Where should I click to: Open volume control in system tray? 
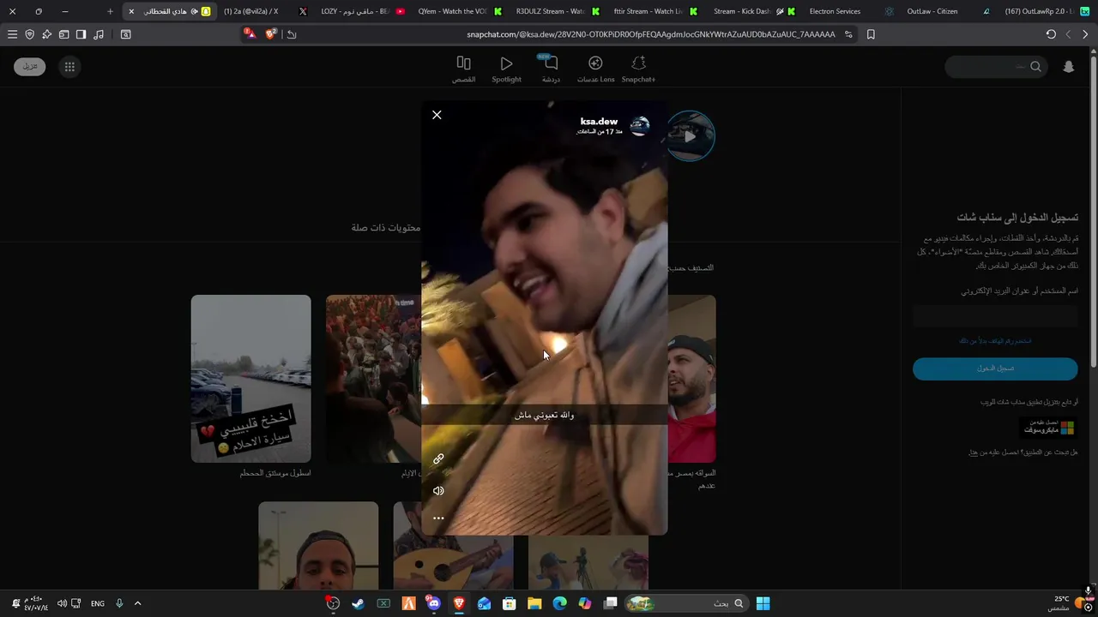click(x=62, y=603)
